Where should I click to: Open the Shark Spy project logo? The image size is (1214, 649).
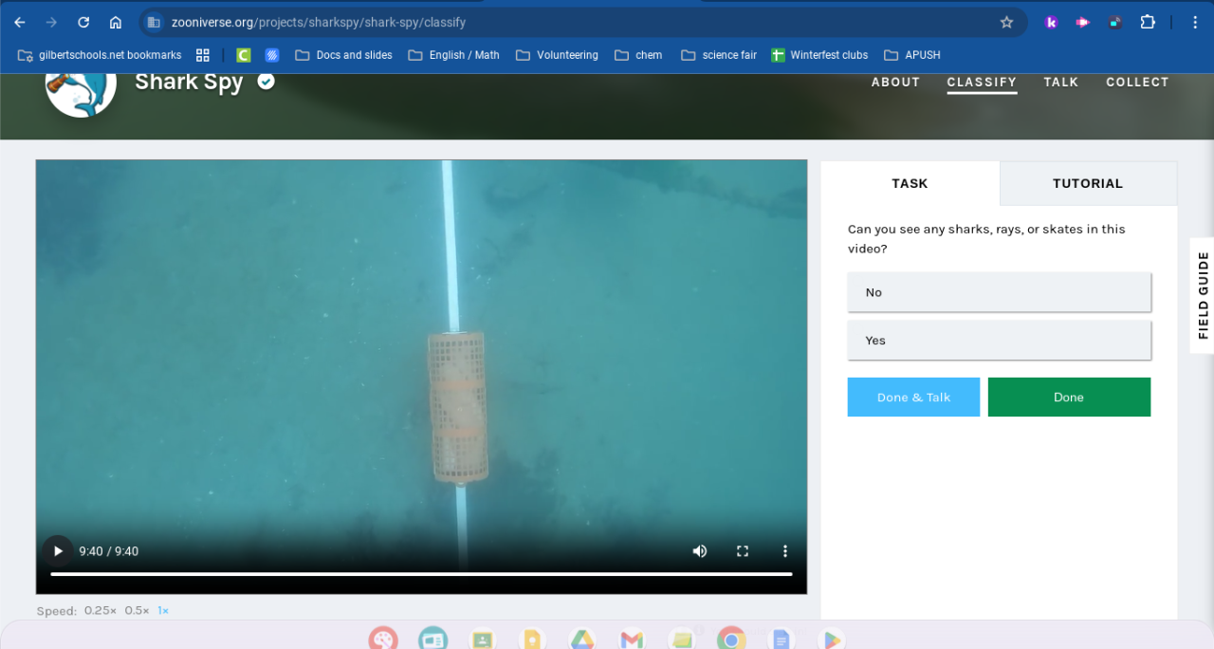point(81,85)
